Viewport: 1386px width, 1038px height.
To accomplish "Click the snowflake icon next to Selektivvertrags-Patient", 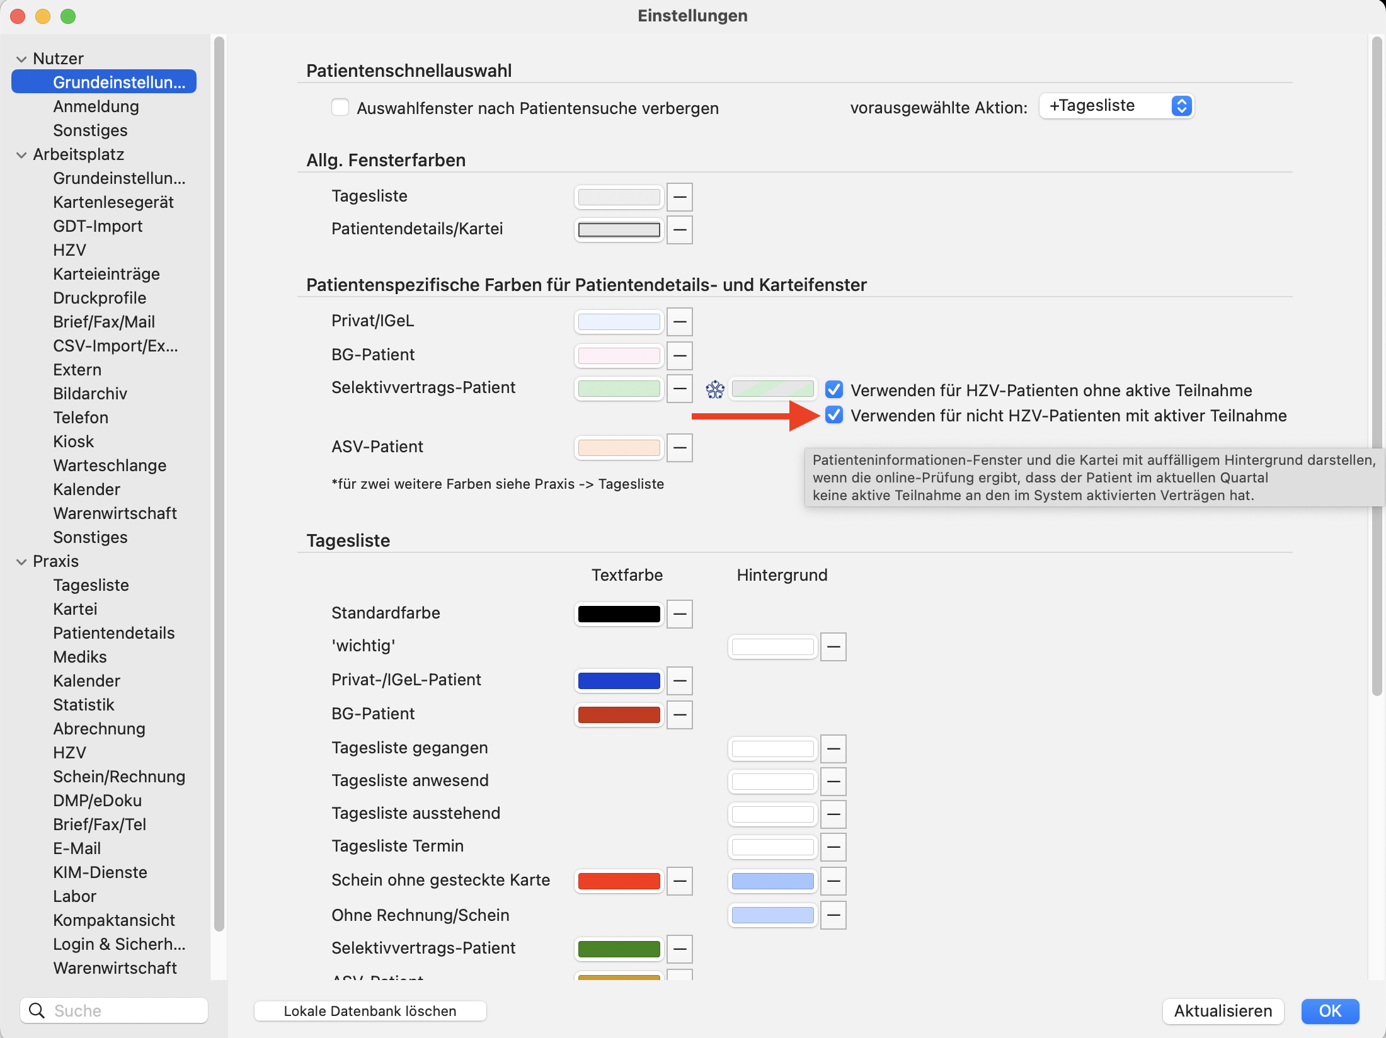I will [715, 389].
